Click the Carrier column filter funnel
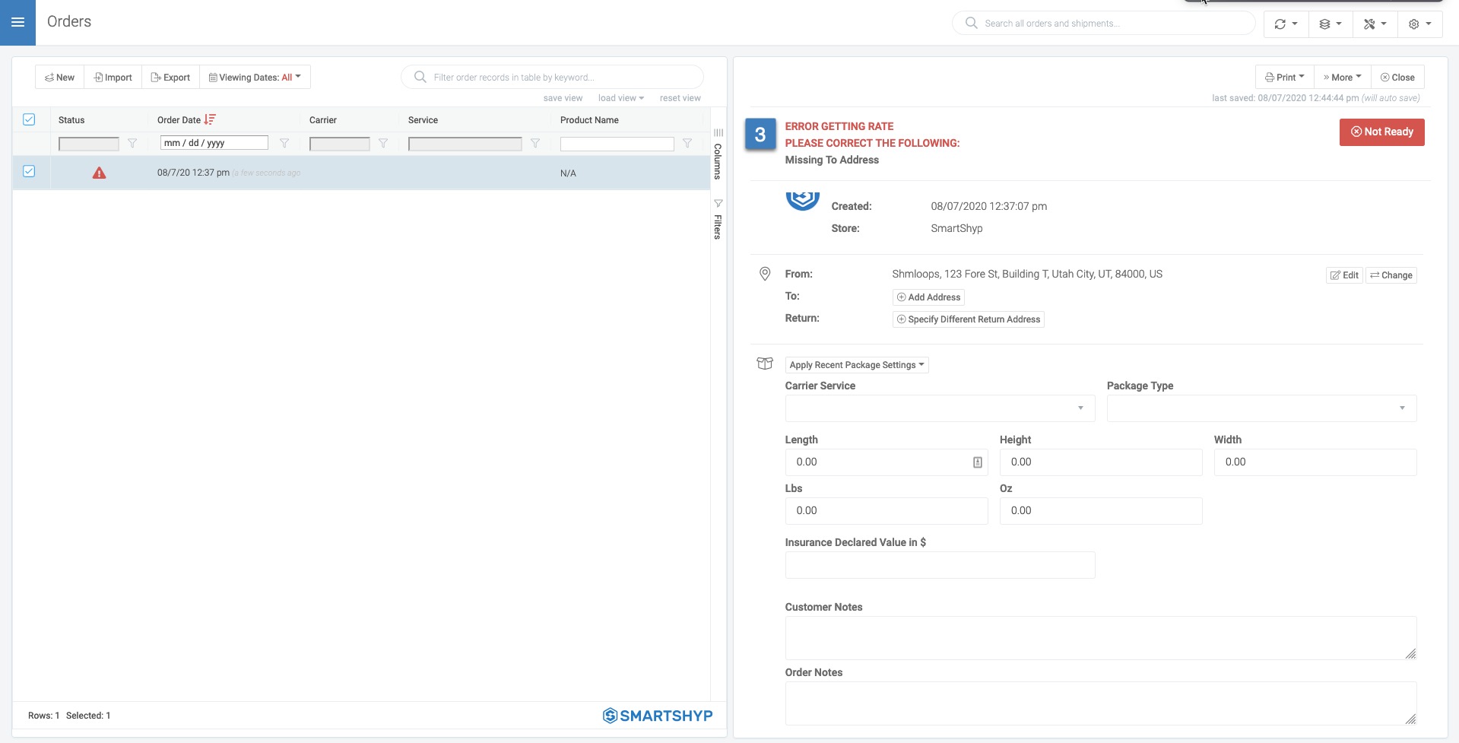 [383, 143]
